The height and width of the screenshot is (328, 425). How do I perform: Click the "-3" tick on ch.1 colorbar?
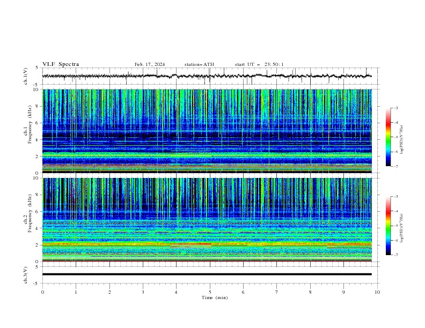point(396,108)
